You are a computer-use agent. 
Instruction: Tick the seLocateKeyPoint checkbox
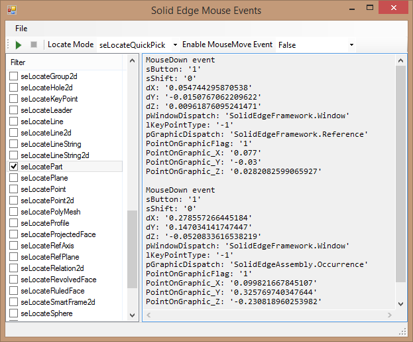tap(14, 99)
